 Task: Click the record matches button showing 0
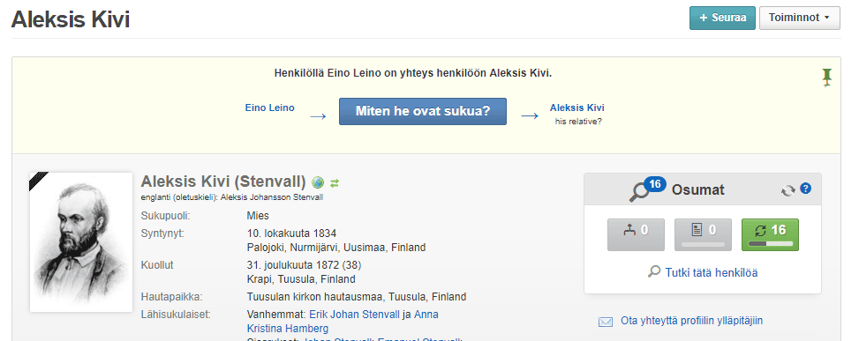(703, 234)
